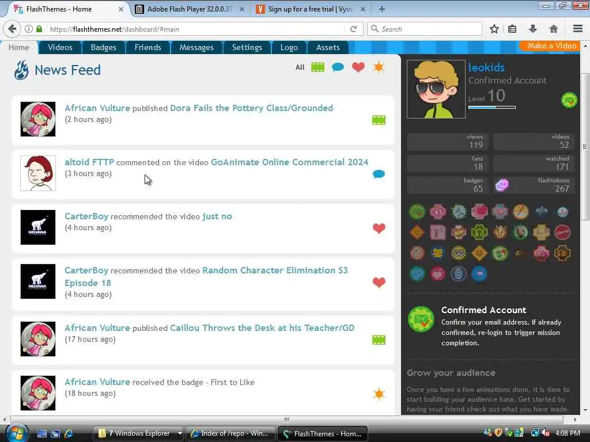Screen dimensions: 590x442
Task: Click Internet Explorer quick launch icon
Action: pos(69,433)
